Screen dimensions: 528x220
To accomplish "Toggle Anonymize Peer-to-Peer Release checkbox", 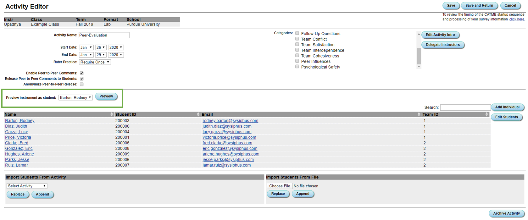I will [82, 84].
